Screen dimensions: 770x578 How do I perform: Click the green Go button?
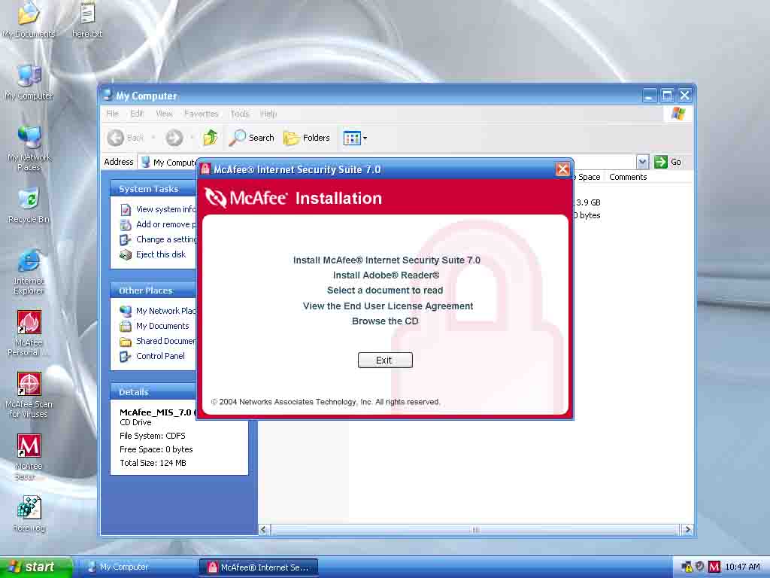click(x=668, y=162)
